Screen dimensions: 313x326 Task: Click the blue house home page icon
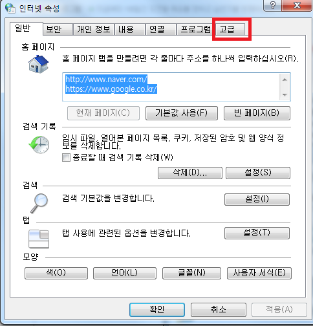pos(38,64)
